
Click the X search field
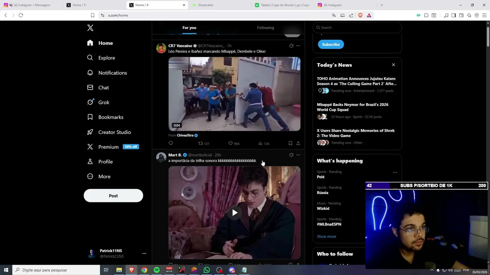pos(357,27)
